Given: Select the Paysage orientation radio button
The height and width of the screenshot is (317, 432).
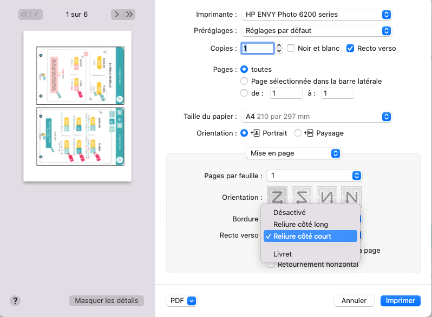Looking at the screenshot, I should pos(298,133).
